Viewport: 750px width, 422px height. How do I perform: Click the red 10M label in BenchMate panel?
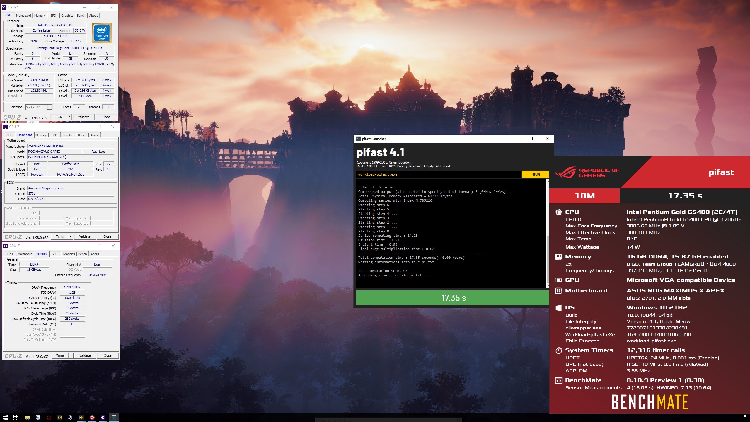pyautogui.click(x=584, y=196)
